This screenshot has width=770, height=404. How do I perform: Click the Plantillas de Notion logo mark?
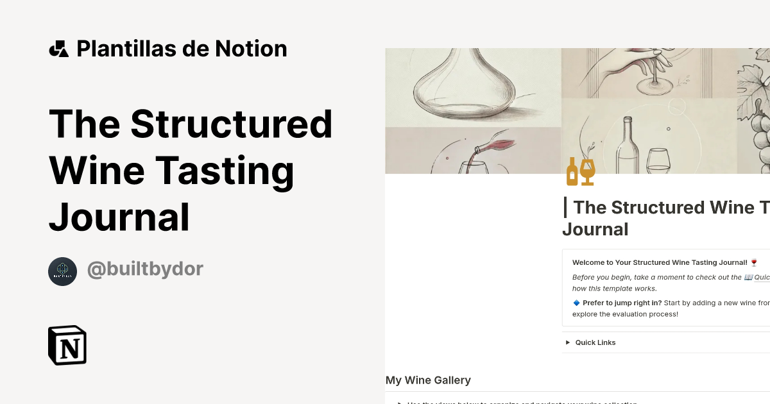(58, 48)
